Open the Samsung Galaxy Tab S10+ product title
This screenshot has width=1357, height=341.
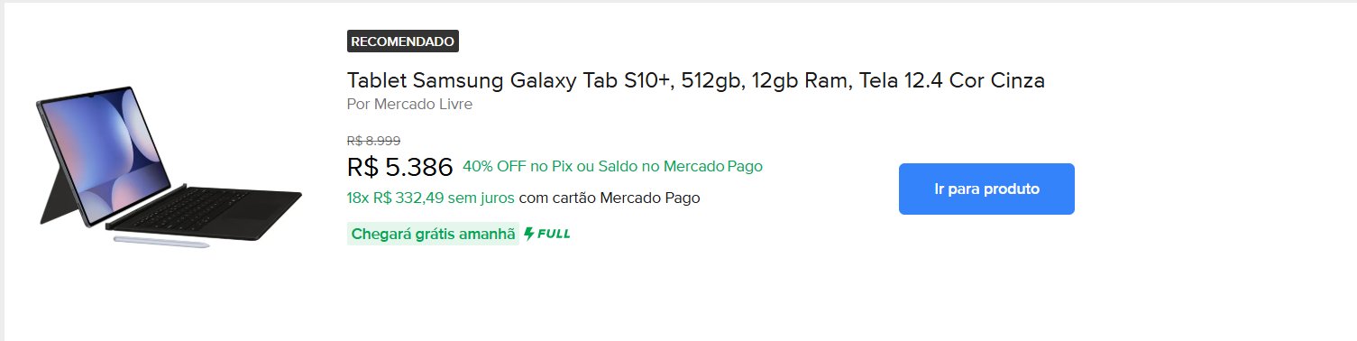(x=695, y=80)
